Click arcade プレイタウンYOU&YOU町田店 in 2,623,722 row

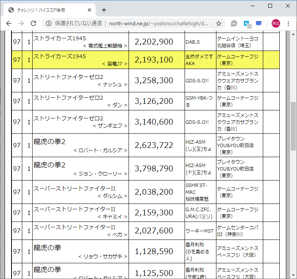235,146
